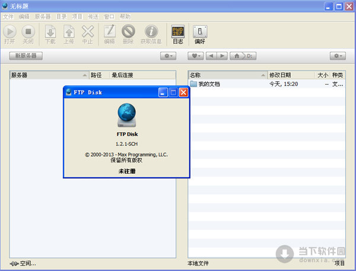Click the Max Programming copyright text
Viewport: 356px width, 271px height.
126,155
